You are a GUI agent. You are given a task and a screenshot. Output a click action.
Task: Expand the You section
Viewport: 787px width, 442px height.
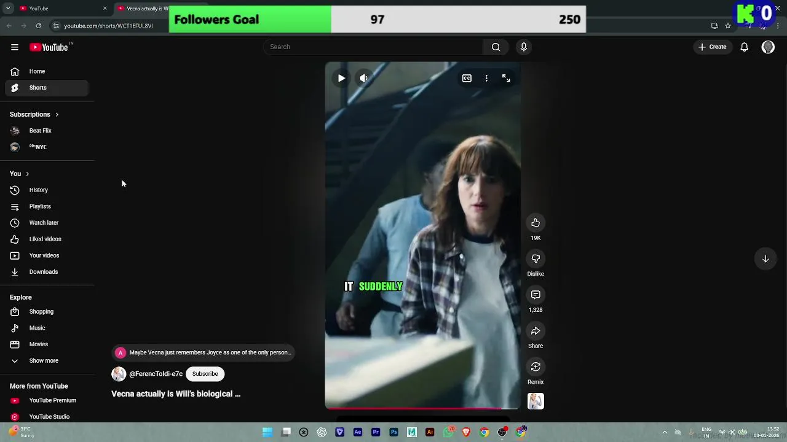20,174
